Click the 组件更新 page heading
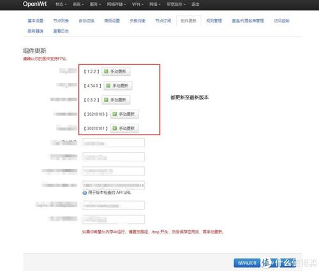Image resolution: width=319 pixels, height=271 pixels. point(34,50)
